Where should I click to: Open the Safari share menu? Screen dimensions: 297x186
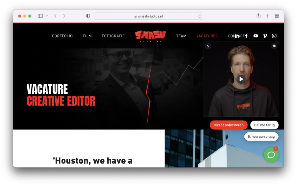[258, 16]
